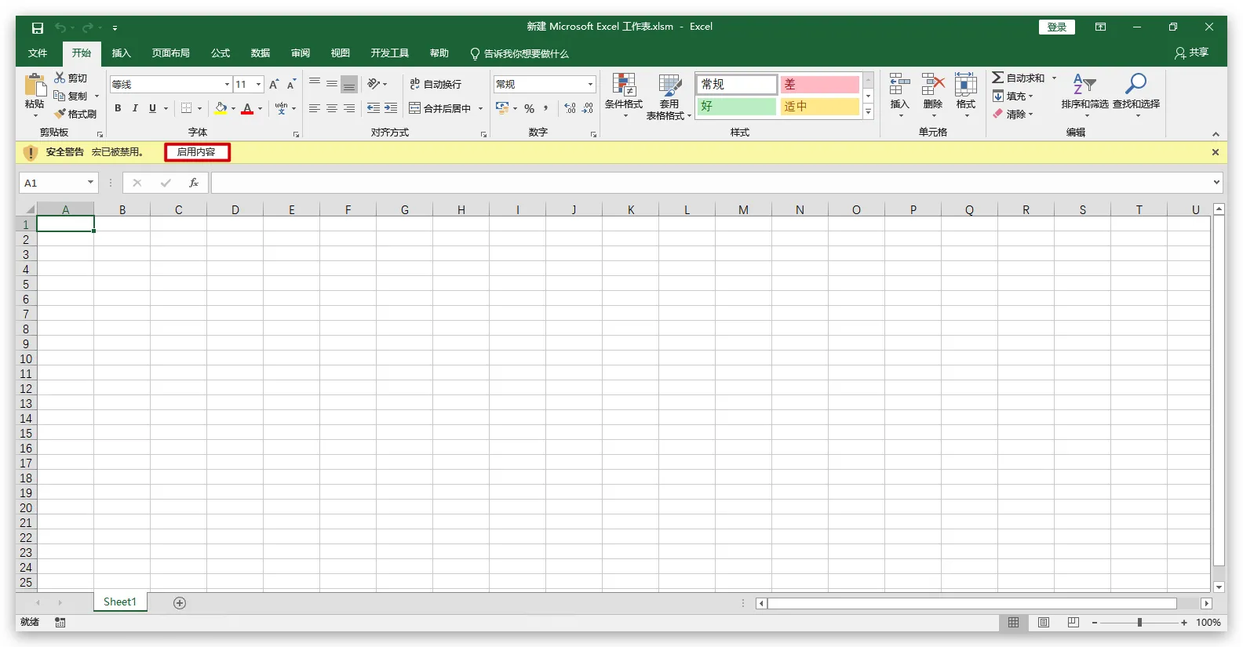1243x647 pixels.
Task: Enable Wrap Text for the cell
Action: (436, 84)
